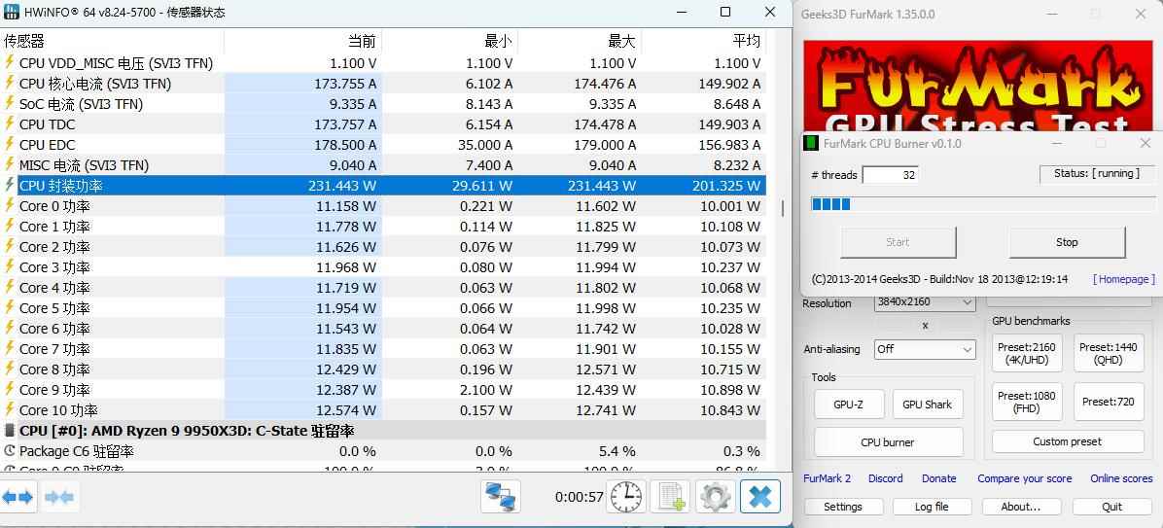Click lightning icon next to Core 8 功率
Image resolution: width=1163 pixels, height=528 pixels.
(10, 370)
